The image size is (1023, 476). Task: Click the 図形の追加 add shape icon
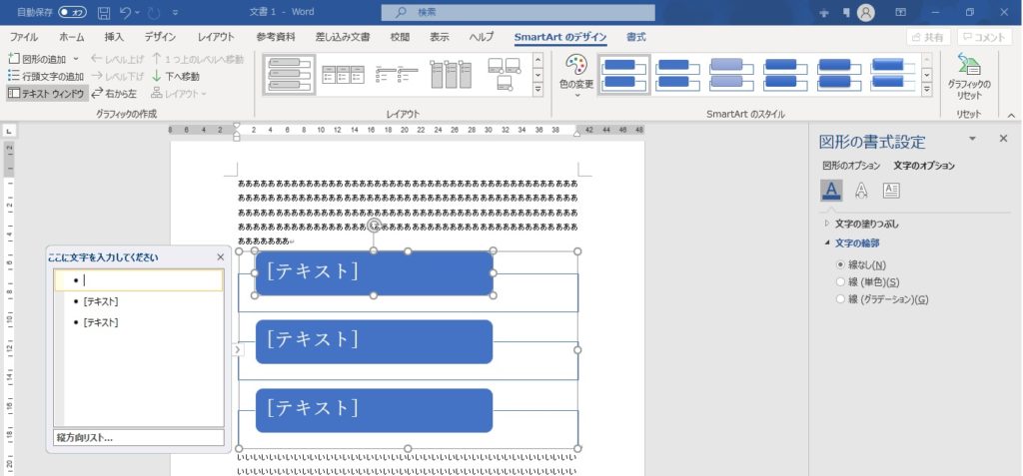[x=13, y=59]
